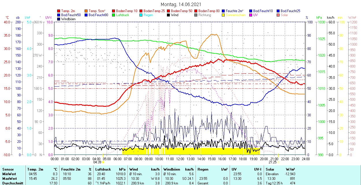Click the maximum pressure value 1025.3
This screenshot has width=361, height=185.
tap(120, 179)
